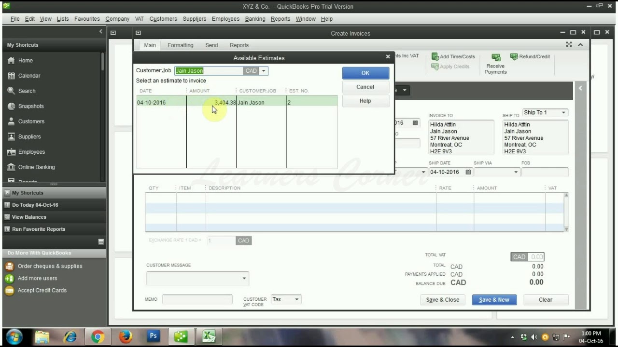
Task: Click the Refund/Credit toolbar icon
Action: (514, 56)
